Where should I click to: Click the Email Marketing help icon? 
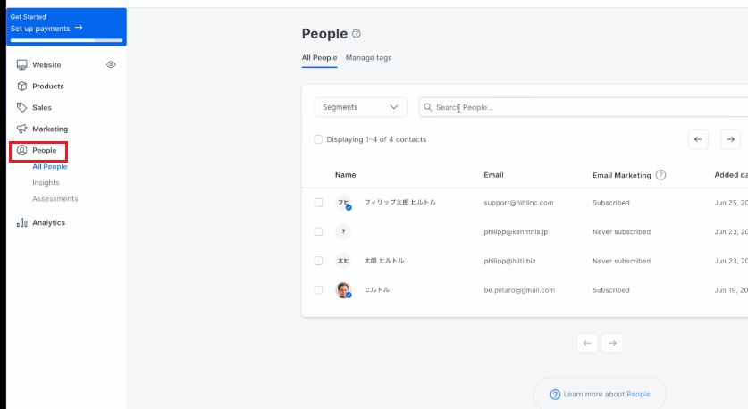click(660, 175)
